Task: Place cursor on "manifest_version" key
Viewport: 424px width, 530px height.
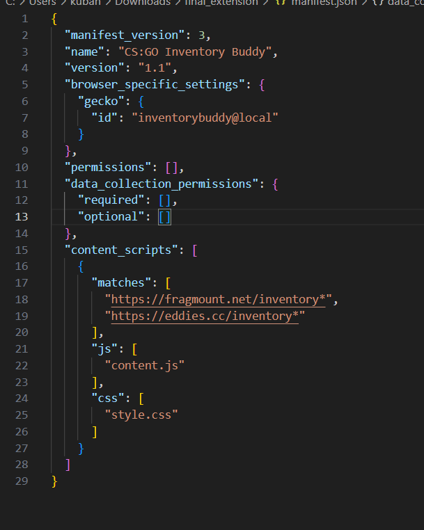Action: (x=125, y=35)
